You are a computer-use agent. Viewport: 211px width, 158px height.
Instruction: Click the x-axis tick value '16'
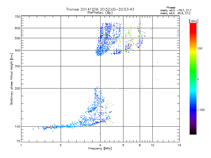(x=179, y=145)
